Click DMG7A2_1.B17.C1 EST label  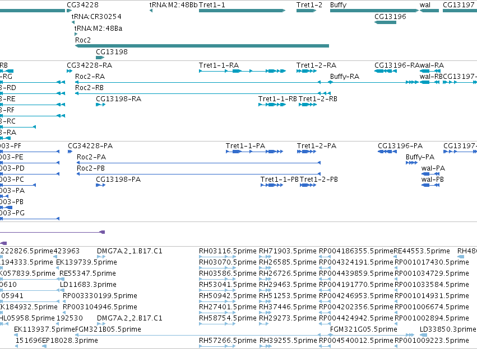[129, 251]
